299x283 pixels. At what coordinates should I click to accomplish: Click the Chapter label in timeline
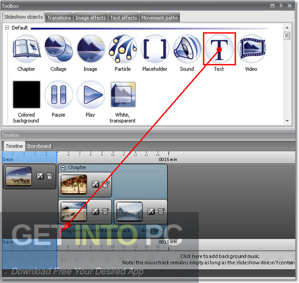(77, 167)
